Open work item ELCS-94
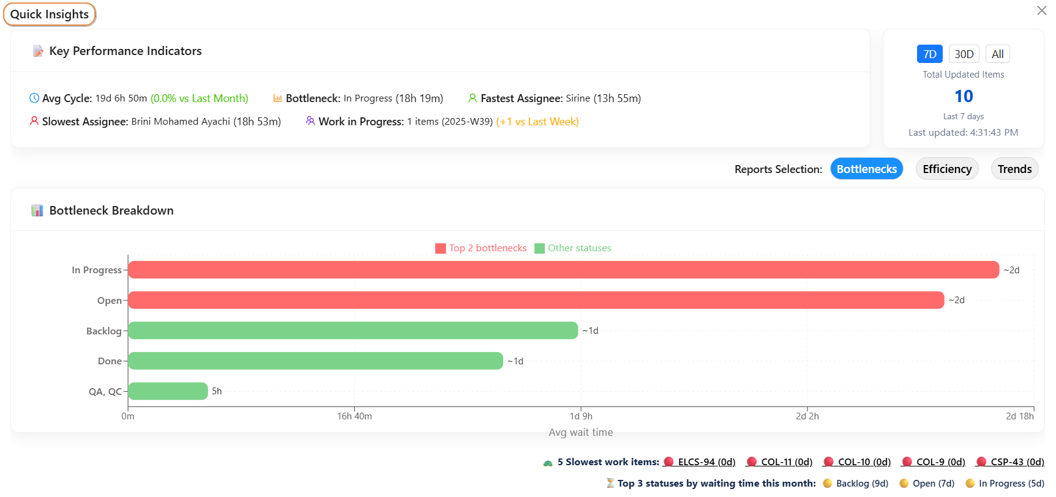Viewport: 1056px width, 497px height. [x=706, y=462]
